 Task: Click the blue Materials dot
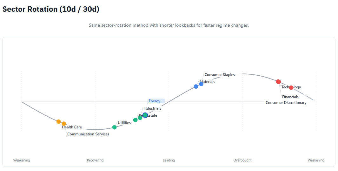tap(196, 86)
